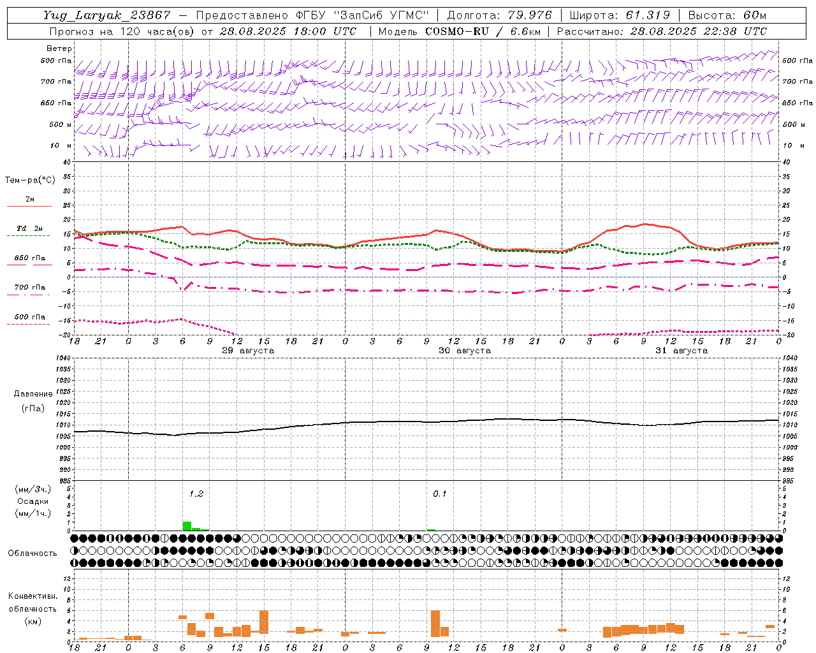Select the 30 августа date label

(x=465, y=351)
